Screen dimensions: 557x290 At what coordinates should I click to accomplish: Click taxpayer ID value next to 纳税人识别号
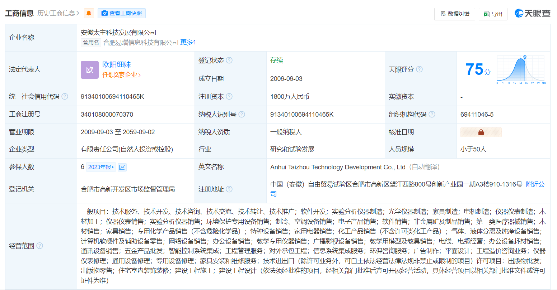click(x=302, y=115)
